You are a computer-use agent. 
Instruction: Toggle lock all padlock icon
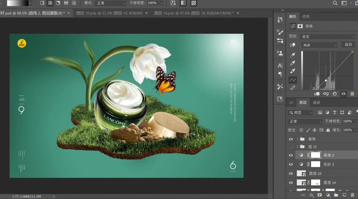point(328,130)
